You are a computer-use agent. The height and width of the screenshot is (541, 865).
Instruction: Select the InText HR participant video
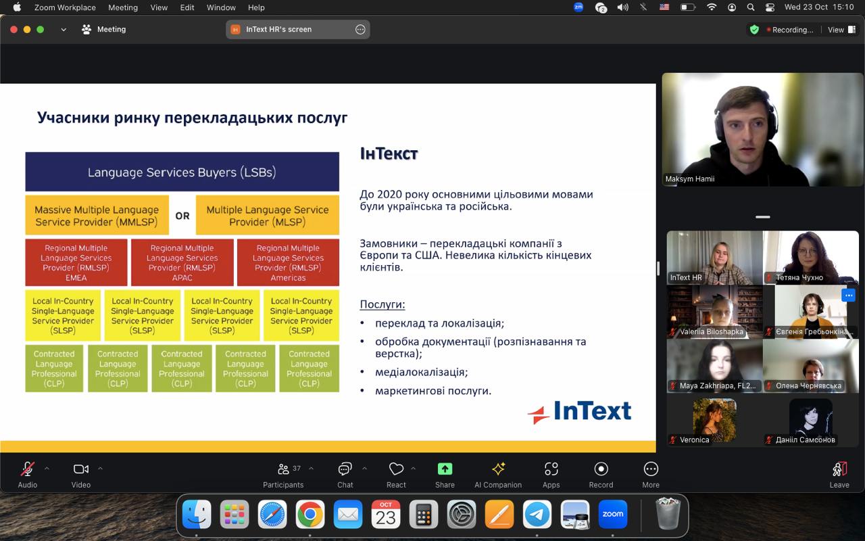[715, 258]
